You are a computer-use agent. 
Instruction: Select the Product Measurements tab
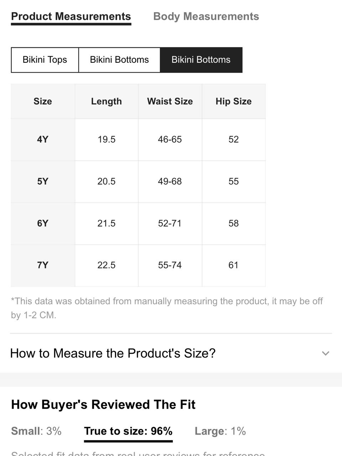click(71, 16)
